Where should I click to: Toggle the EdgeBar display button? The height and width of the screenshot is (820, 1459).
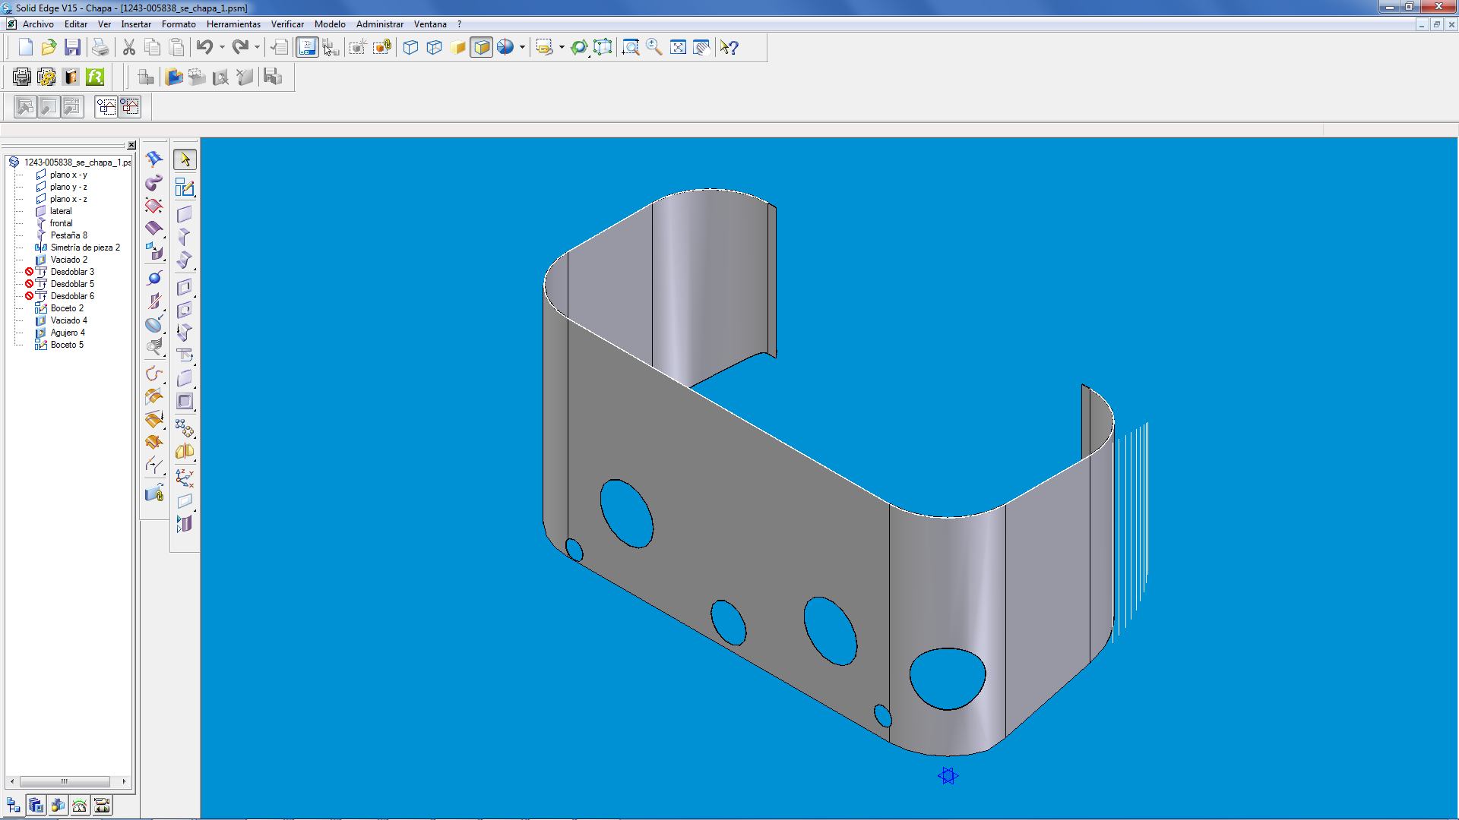click(307, 47)
